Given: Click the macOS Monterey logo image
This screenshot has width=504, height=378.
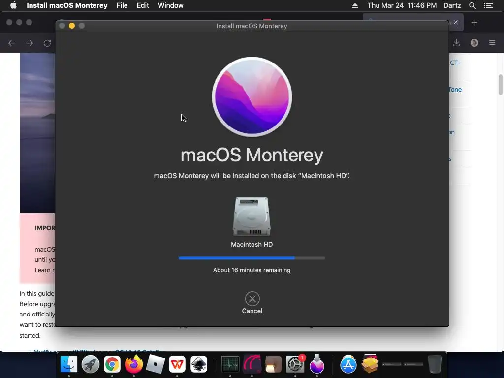Looking at the screenshot, I should click(x=252, y=97).
